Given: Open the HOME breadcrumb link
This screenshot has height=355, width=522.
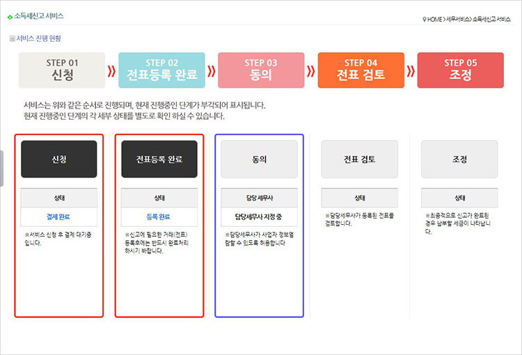Looking at the screenshot, I should [436, 19].
